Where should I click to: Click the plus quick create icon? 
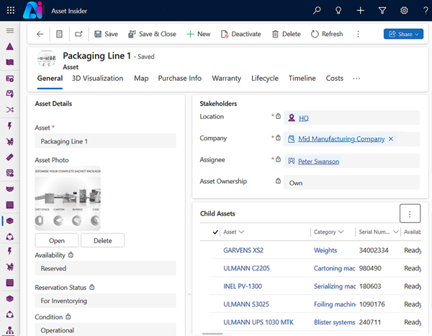tap(360, 11)
